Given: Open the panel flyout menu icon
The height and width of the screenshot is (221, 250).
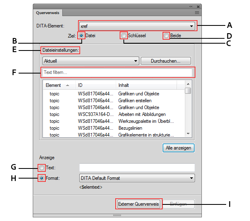Looking at the screenshot, I should pyautogui.click(x=197, y=13).
